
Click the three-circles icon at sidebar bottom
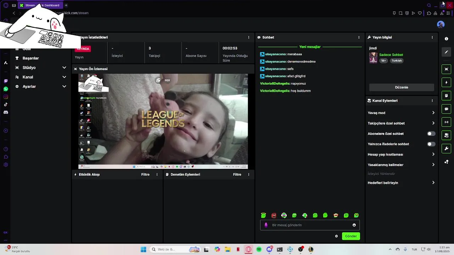point(446,162)
